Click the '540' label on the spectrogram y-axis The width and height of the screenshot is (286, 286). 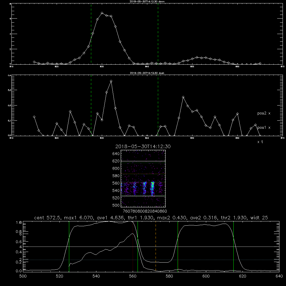[x=116, y=190]
